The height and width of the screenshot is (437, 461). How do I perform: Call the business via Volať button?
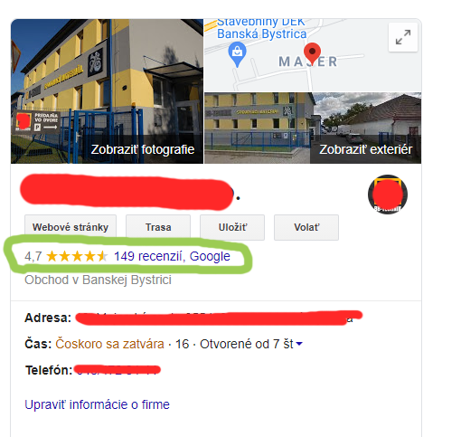306,227
